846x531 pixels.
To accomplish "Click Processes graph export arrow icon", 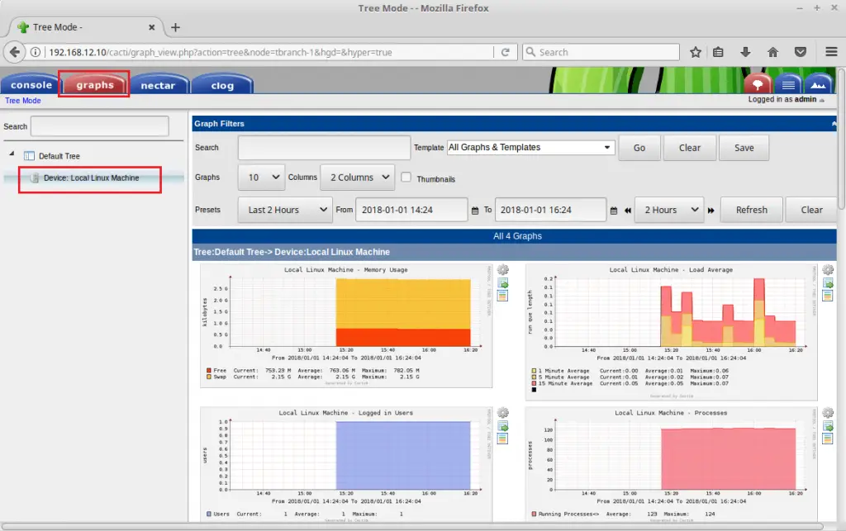I will click(x=827, y=427).
